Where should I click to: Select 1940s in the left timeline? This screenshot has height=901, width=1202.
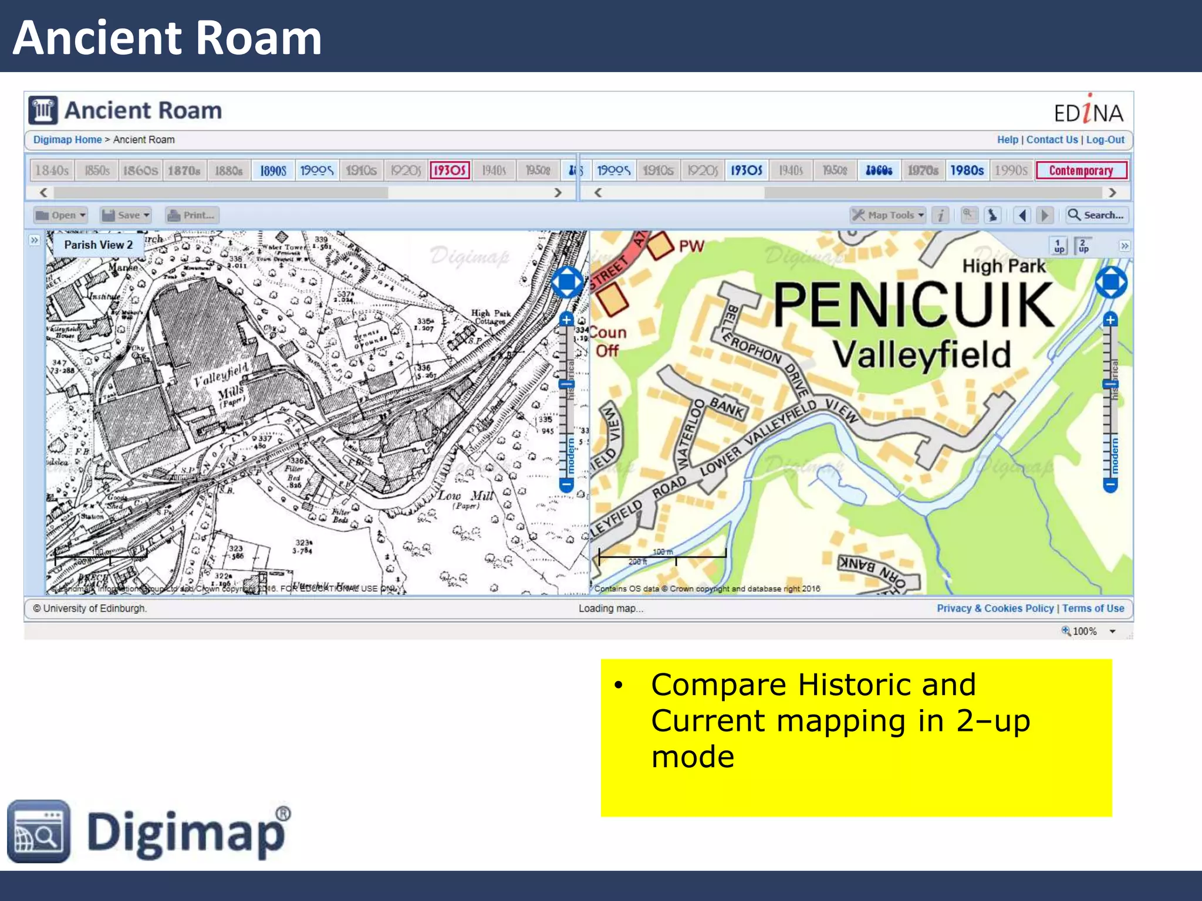[x=494, y=171]
